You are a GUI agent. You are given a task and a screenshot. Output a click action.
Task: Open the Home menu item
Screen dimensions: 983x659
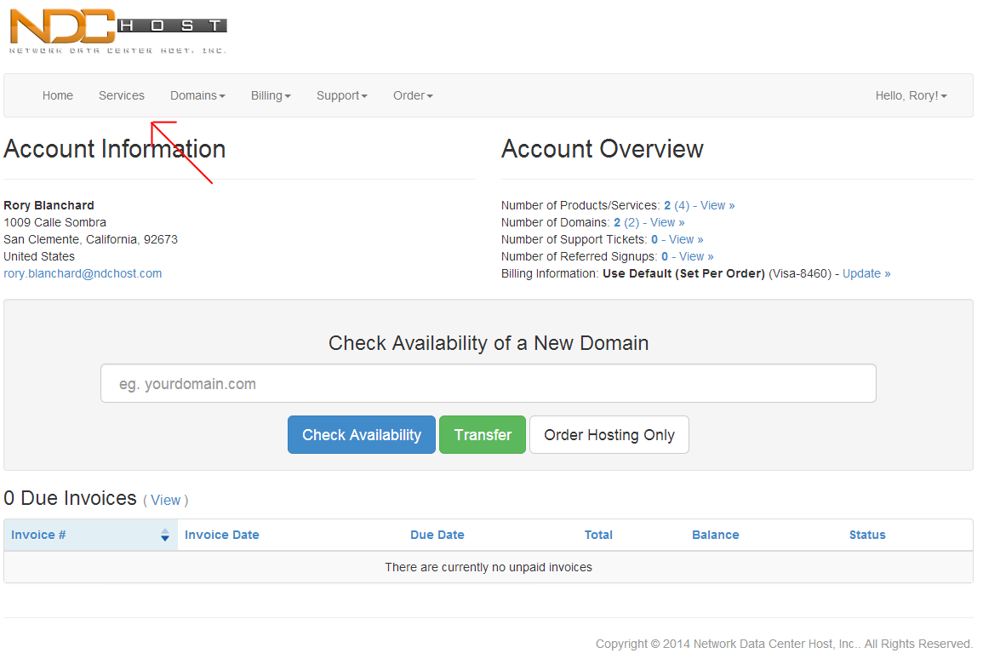coord(58,95)
